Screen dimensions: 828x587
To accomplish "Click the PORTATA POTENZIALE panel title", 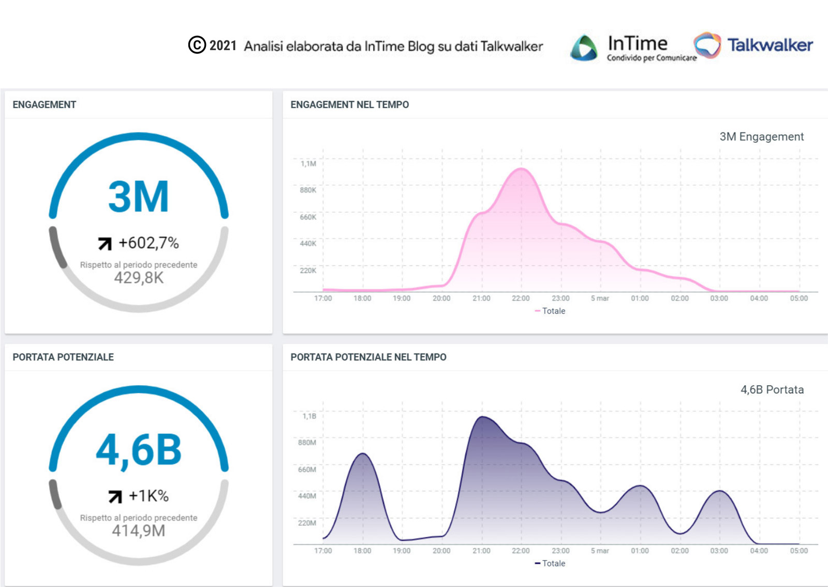I will [63, 357].
